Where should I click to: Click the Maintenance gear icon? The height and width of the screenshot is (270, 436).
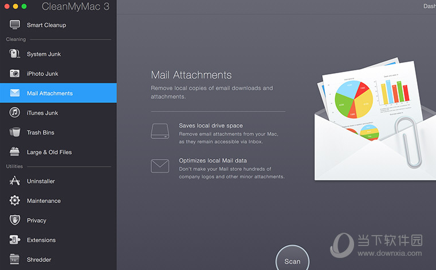coord(15,200)
